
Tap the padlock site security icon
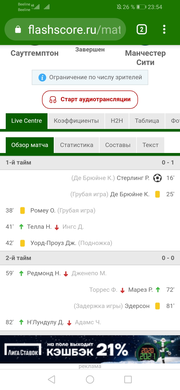pyautogui.click(x=18, y=30)
